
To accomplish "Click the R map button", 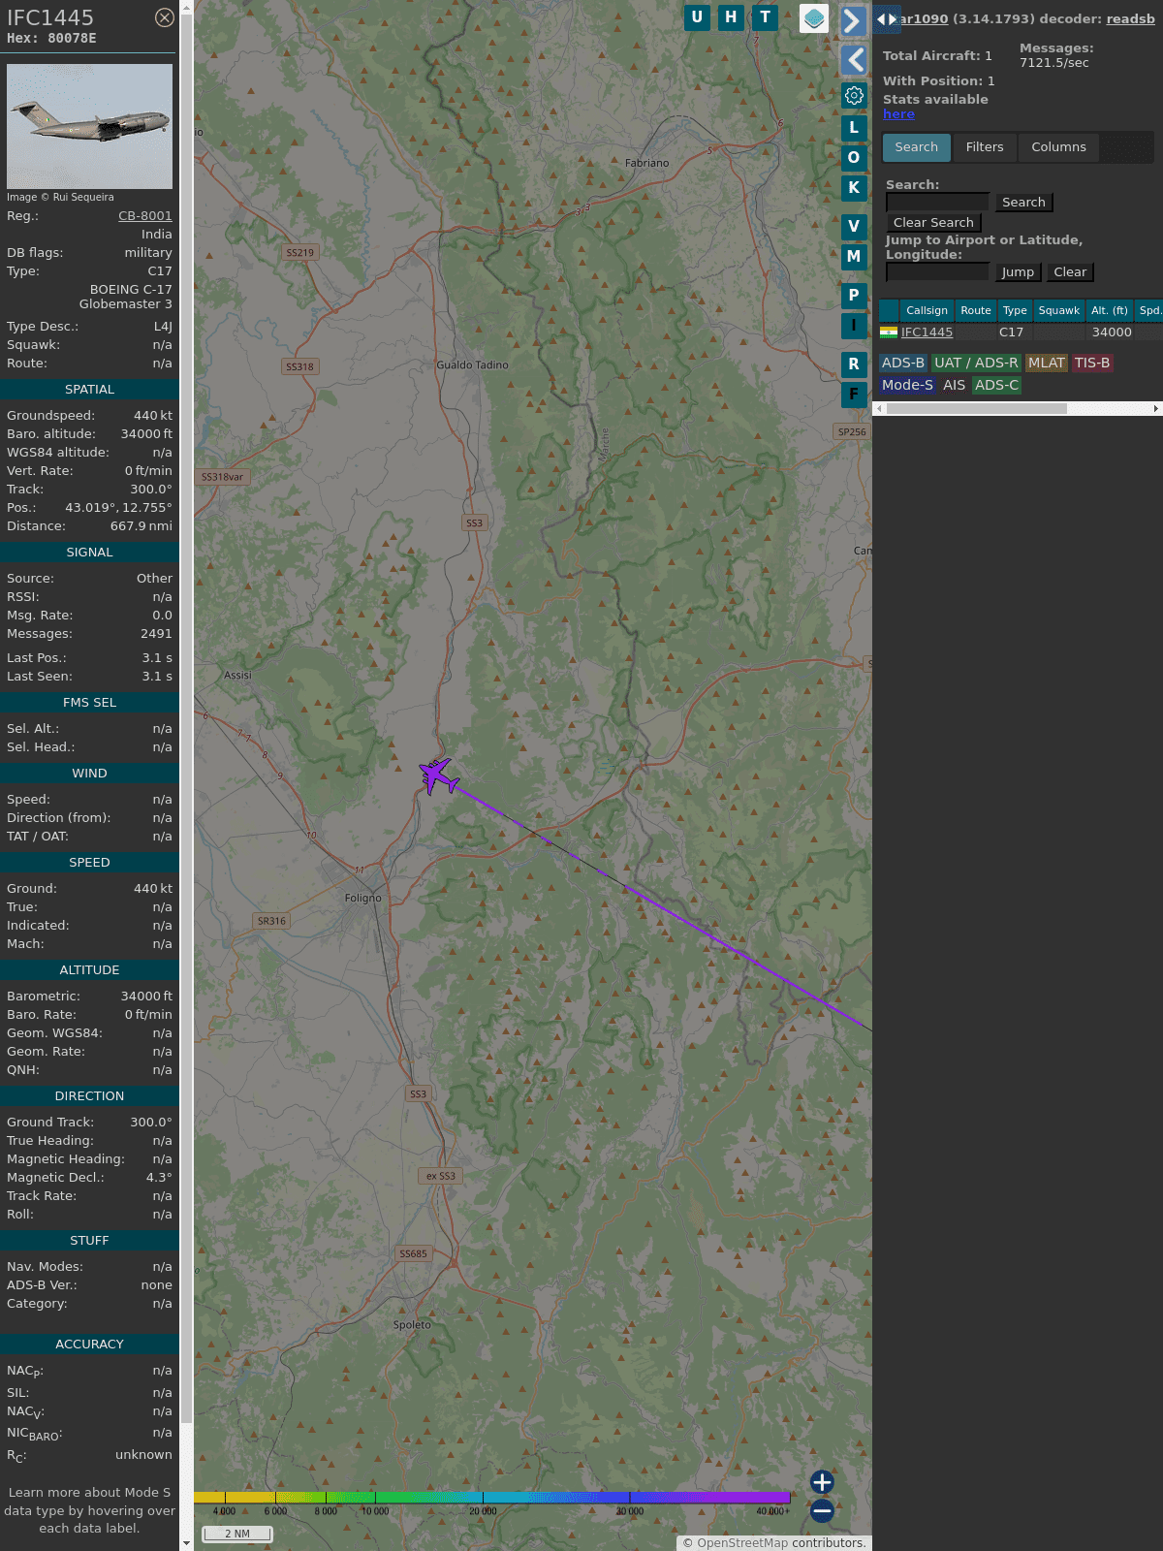I will coord(854,364).
